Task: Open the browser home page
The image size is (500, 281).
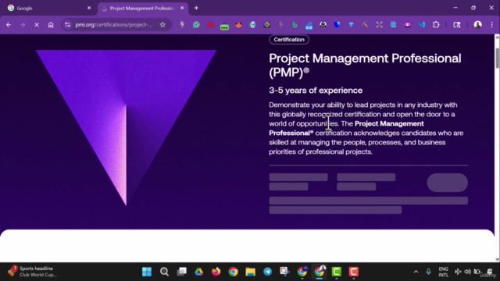Action: (x=51, y=24)
